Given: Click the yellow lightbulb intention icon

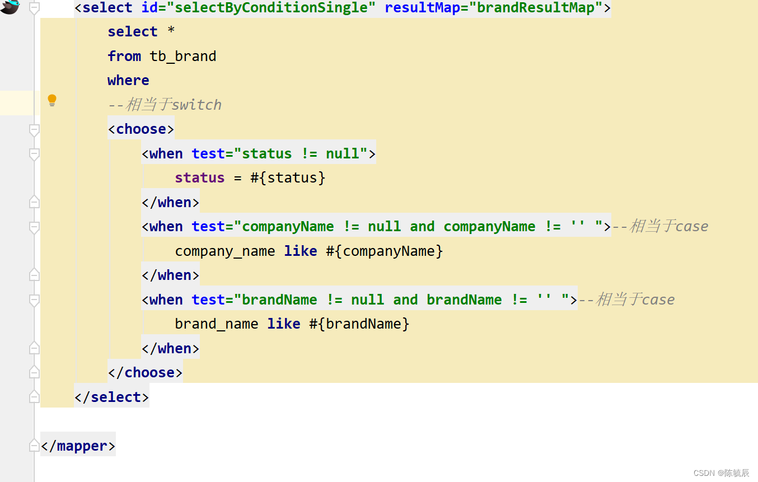Looking at the screenshot, I should tap(52, 101).
